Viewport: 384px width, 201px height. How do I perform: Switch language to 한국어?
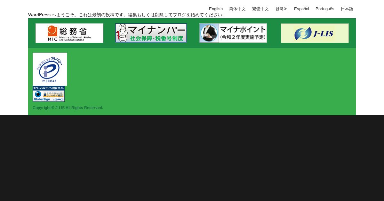(x=281, y=9)
